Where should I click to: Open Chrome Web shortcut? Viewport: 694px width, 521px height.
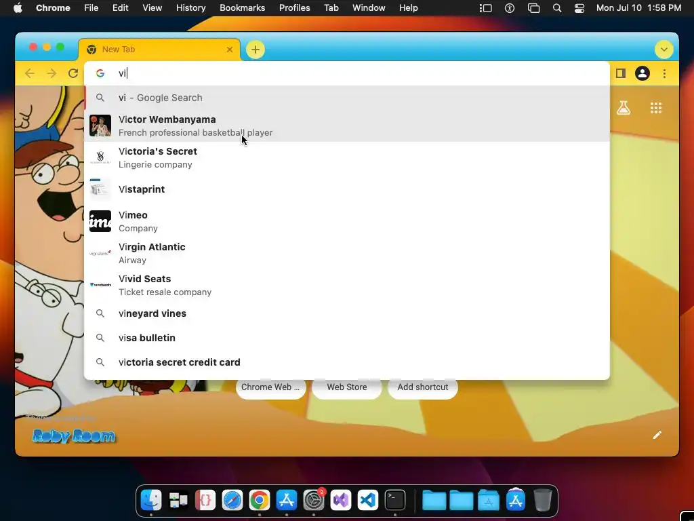click(270, 387)
